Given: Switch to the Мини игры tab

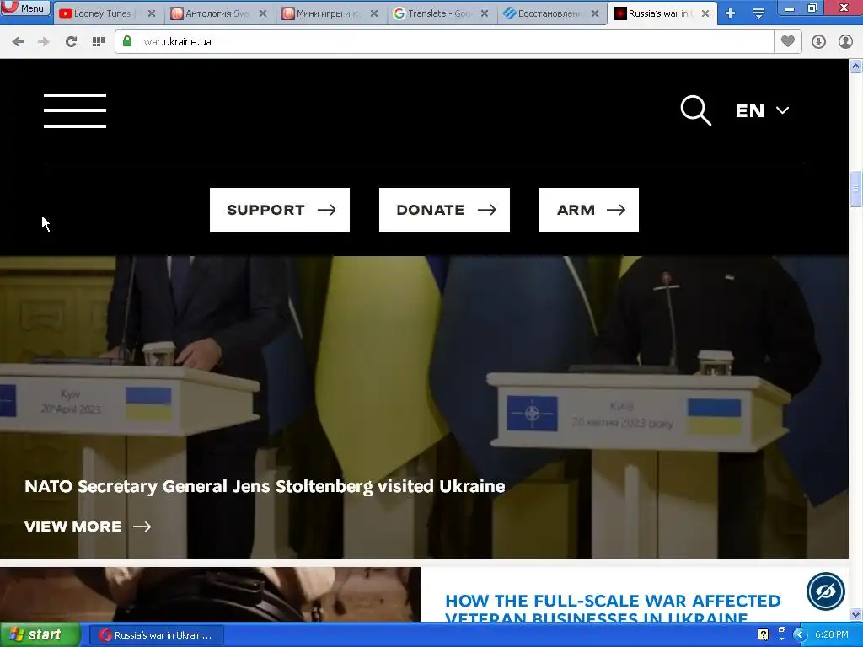Looking at the screenshot, I should click(329, 13).
